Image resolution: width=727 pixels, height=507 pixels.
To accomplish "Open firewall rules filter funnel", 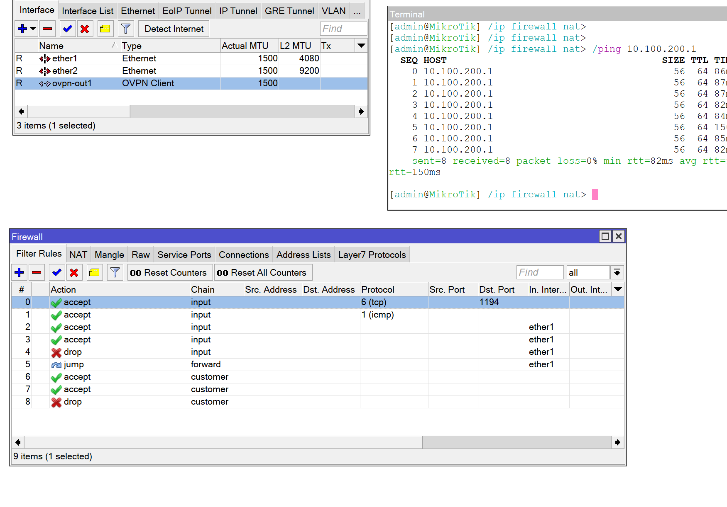I will click(115, 272).
